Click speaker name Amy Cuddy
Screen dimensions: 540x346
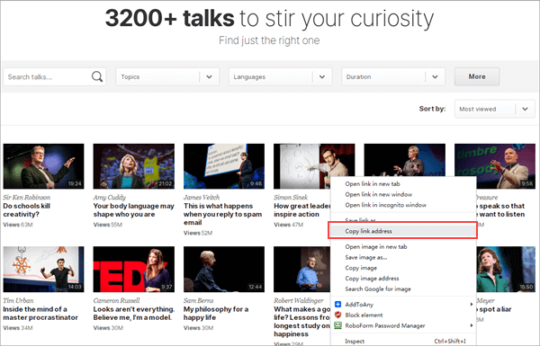[x=110, y=197]
